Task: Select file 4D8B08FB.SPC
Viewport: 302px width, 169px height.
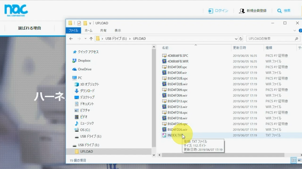Action: coord(177,56)
